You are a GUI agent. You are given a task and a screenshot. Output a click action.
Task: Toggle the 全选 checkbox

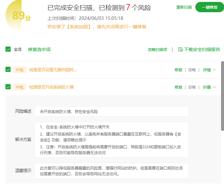tap(8, 49)
